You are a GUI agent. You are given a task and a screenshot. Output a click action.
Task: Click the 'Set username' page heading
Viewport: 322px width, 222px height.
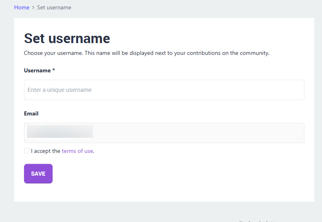[67, 38]
